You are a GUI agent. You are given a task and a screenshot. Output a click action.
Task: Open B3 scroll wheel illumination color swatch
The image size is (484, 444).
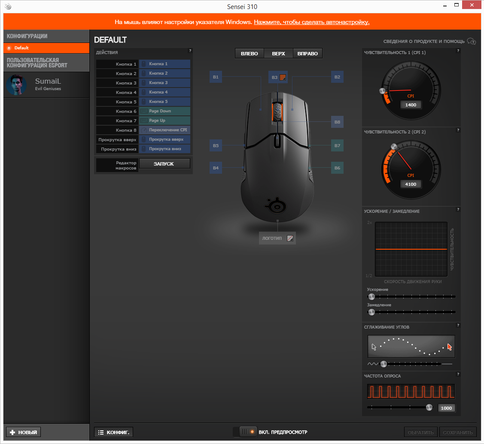click(x=283, y=77)
